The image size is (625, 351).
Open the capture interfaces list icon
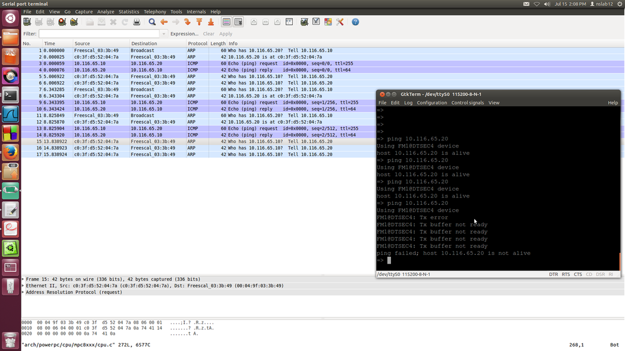(x=27, y=22)
